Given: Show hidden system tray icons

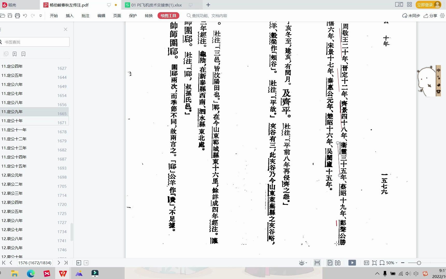Looking at the screenshot, I should 377,274.
